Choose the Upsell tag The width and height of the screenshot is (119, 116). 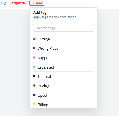[x=63, y=95]
